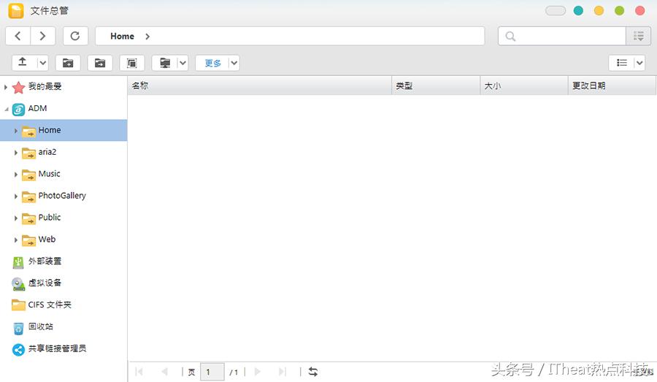Image resolution: width=657 pixels, height=382 pixels.
Task: Collapse the ADM tree node
Action: [x=7, y=109]
